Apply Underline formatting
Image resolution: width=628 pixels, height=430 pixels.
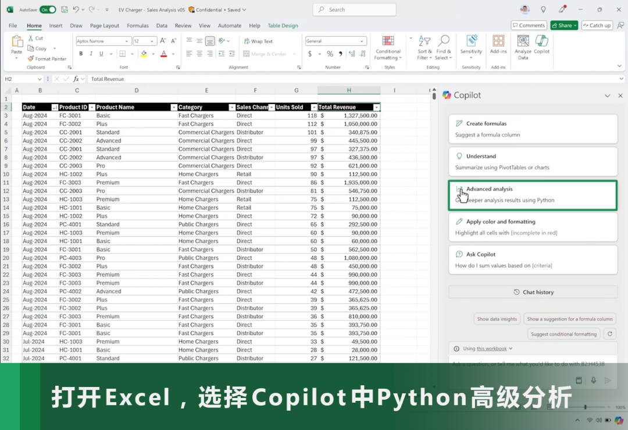point(101,54)
